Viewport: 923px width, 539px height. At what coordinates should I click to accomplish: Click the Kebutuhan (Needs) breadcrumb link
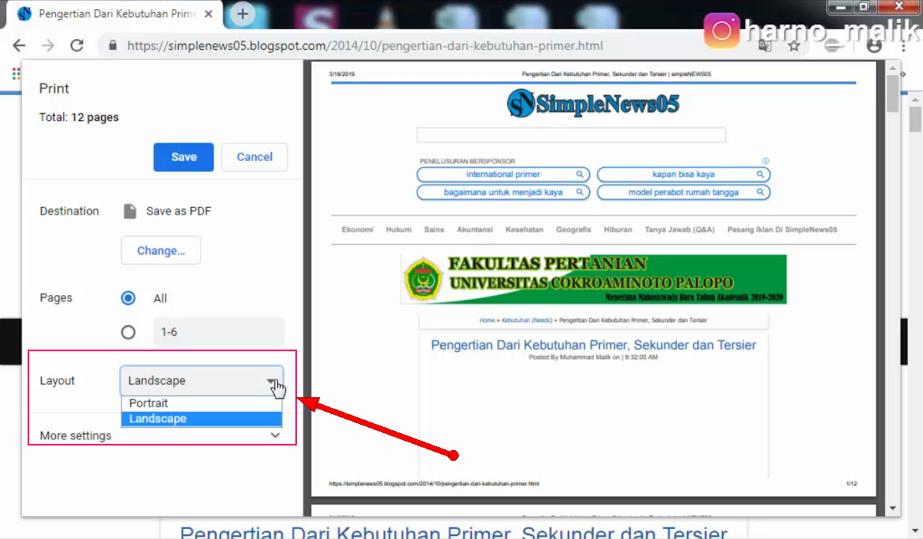(x=527, y=320)
